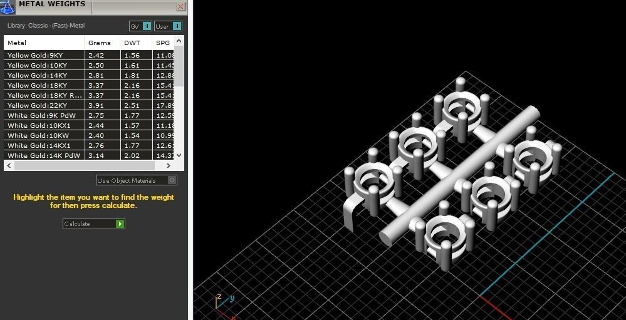Click the Library: Classic - (Fast)-Metal label
Screen dimensions: 626x320
[46, 26]
